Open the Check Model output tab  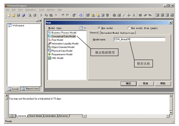pyautogui.click(x=35, y=116)
